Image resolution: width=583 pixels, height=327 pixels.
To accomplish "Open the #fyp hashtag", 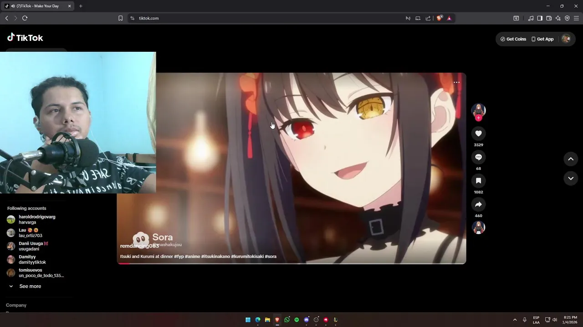I will click(179, 257).
